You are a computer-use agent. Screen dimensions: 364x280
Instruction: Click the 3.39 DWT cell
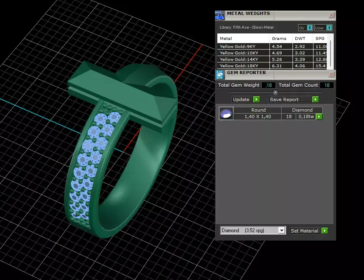pos(303,60)
